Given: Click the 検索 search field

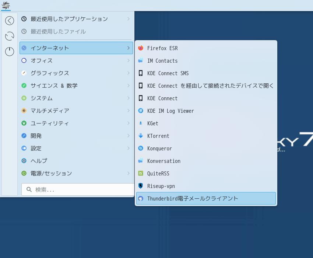Looking at the screenshot, I should click(78, 189).
